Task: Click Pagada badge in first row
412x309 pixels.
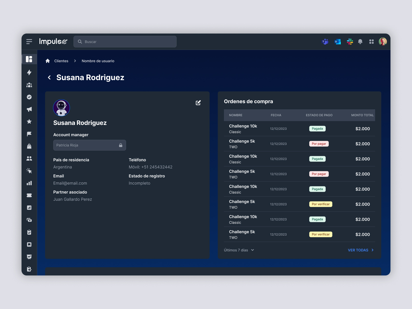Action: [x=317, y=129]
